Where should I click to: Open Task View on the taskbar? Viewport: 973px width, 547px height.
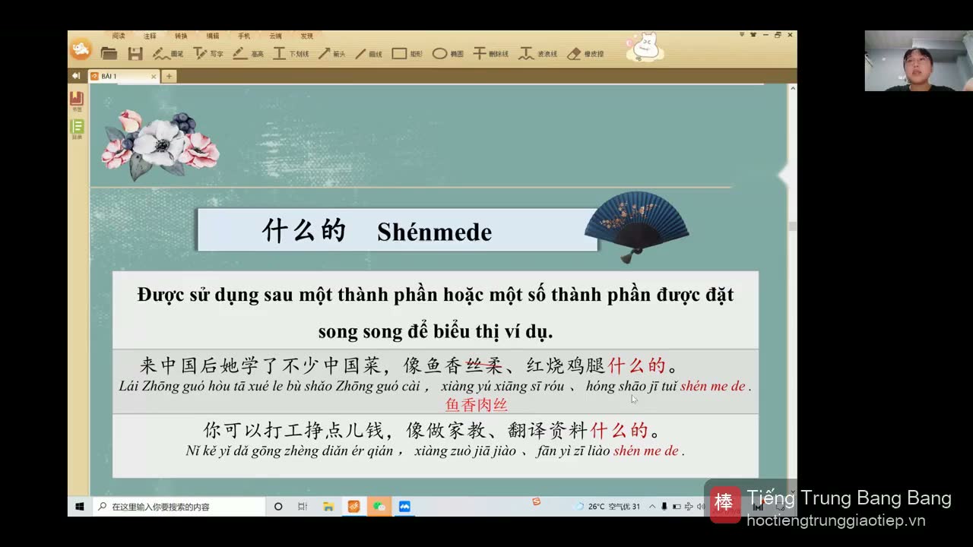pos(303,506)
